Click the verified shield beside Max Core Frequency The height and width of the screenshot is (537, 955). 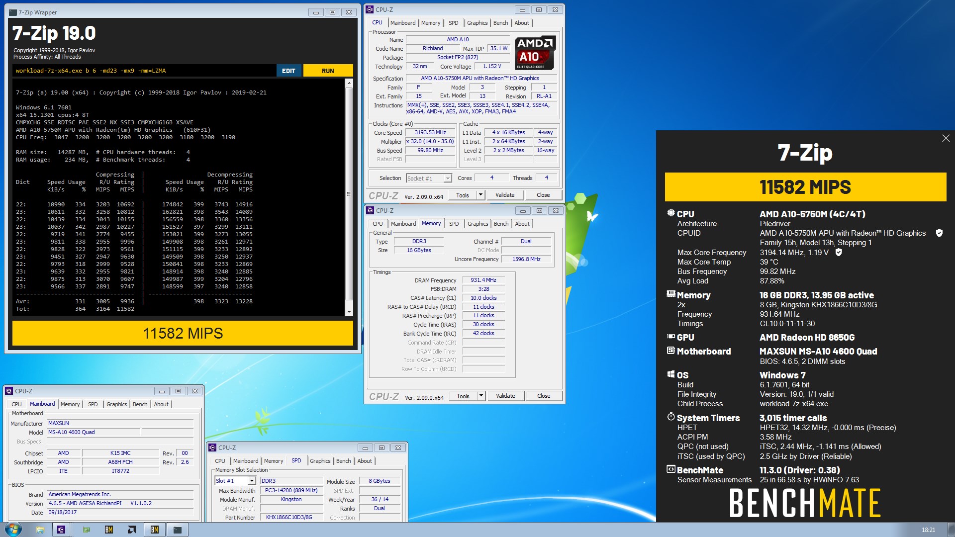coord(839,252)
